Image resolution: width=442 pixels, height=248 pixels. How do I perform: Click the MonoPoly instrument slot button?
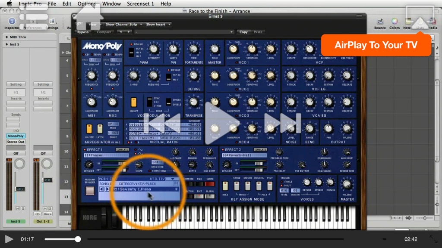[x=16, y=136]
